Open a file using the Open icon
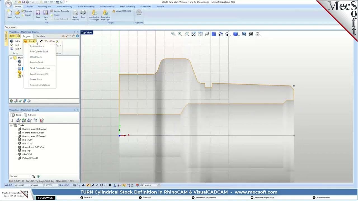 point(17,14)
